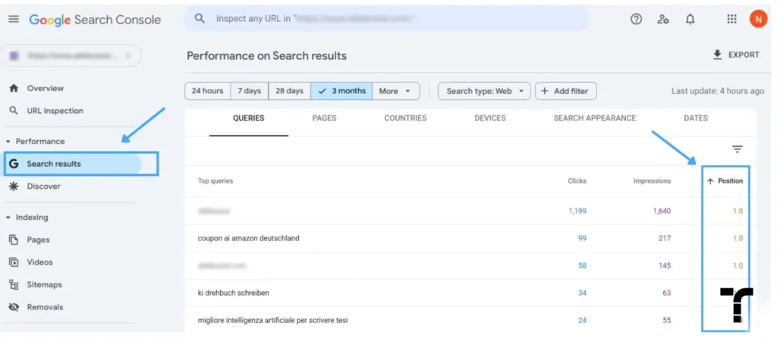
Task: Select the 28 days date range
Action: pos(289,91)
